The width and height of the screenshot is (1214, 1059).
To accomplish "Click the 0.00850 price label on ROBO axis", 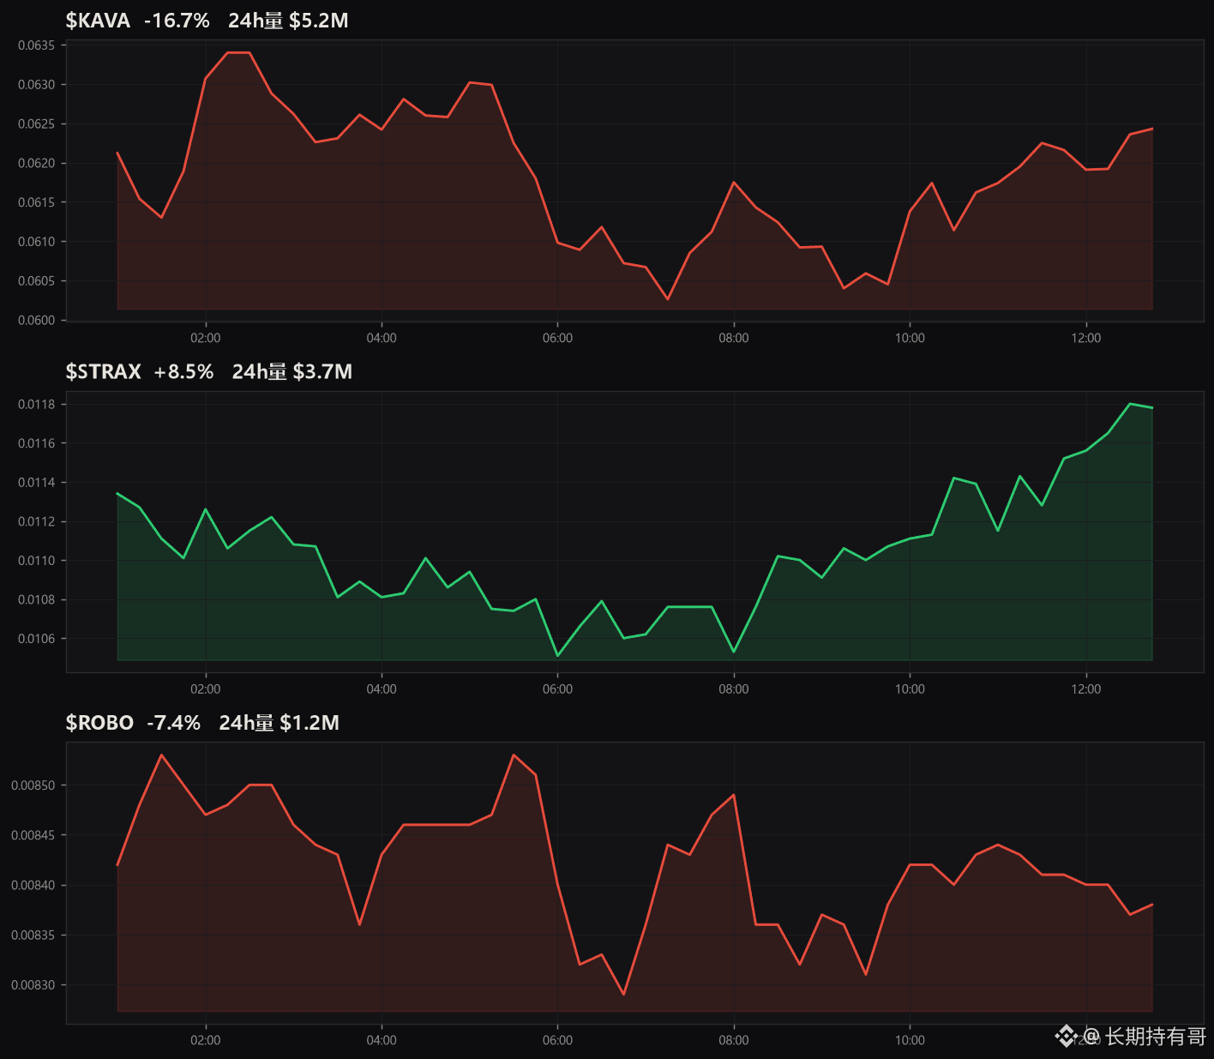I will click(x=33, y=785).
